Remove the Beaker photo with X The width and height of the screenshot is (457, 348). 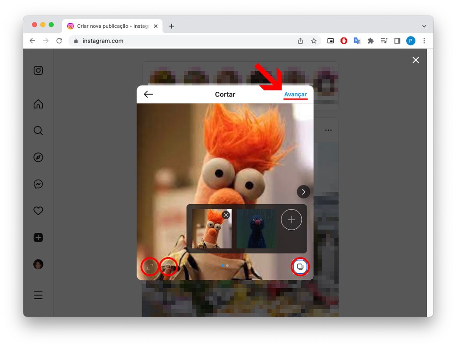tap(226, 215)
